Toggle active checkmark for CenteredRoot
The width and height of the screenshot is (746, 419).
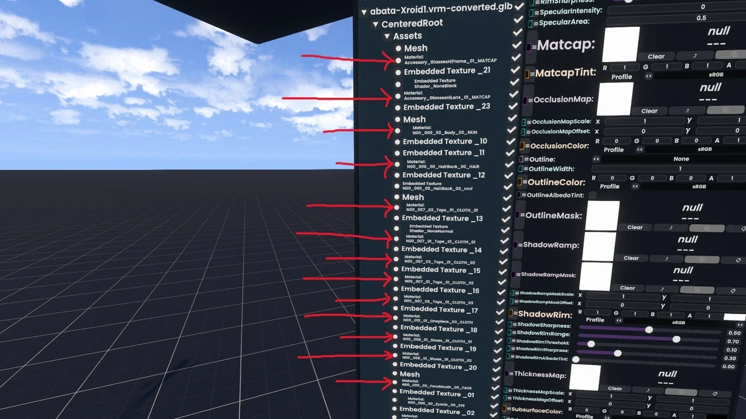tap(519, 20)
